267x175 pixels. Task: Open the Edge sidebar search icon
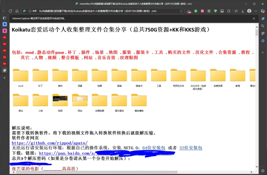[x=263, y=26]
